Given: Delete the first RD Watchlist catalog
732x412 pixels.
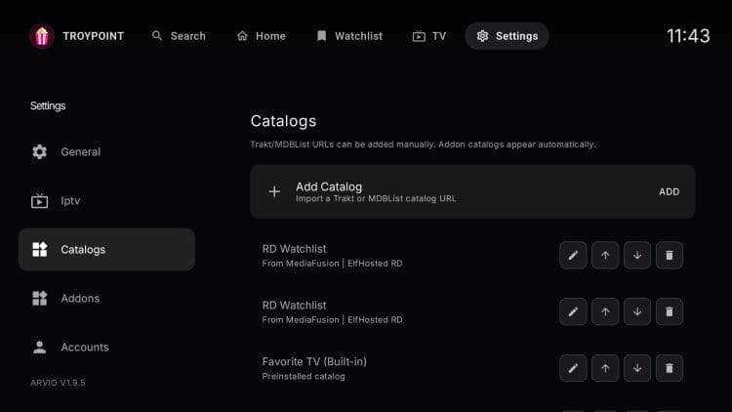Looking at the screenshot, I should click(669, 256).
